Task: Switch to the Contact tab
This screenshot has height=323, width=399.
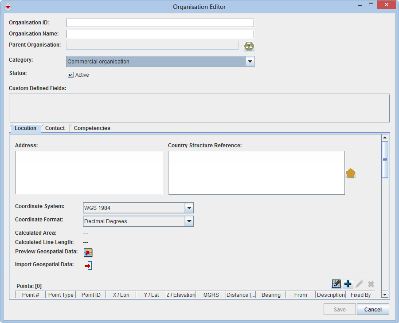Action: pos(55,128)
